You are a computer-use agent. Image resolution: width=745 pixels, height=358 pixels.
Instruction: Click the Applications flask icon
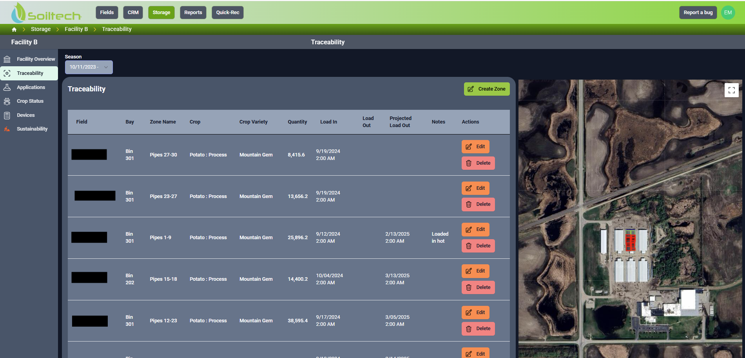pyautogui.click(x=7, y=87)
